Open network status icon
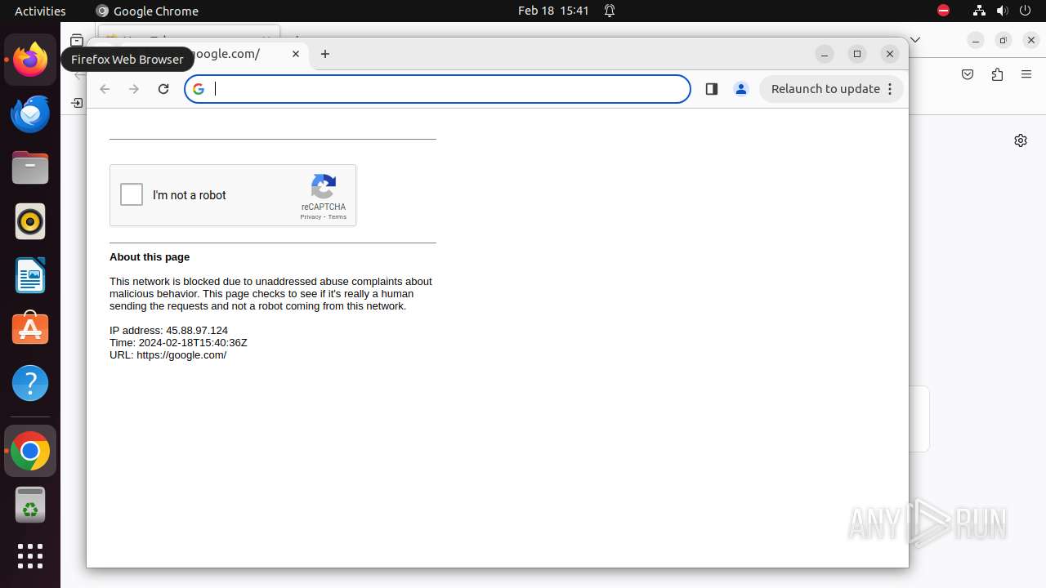Image resolution: width=1046 pixels, height=588 pixels. [x=979, y=11]
